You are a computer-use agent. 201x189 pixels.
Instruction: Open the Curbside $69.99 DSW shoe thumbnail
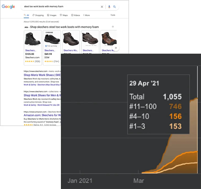click(52, 38)
